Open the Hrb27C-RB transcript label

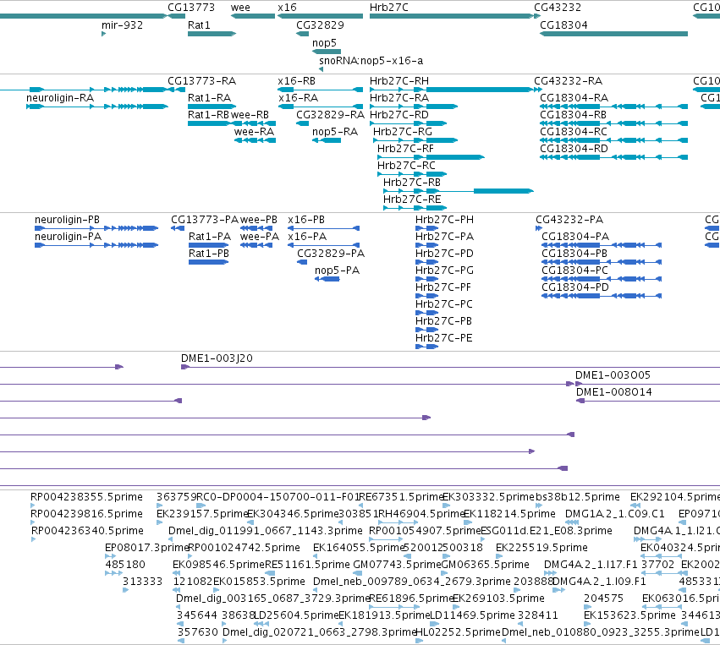pyautogui.click(x=412, y=183)
